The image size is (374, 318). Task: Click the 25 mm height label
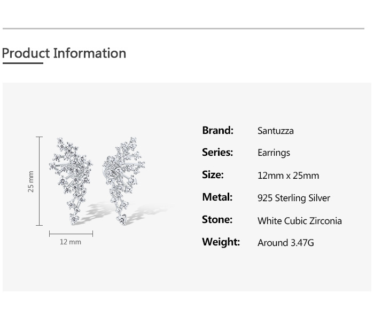point(31,181)
